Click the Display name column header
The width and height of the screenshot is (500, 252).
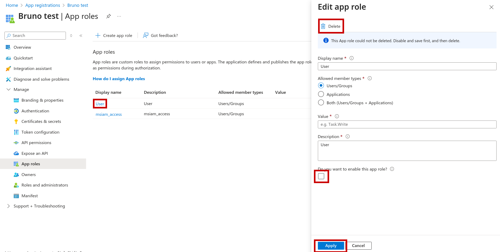(x=108, y=92)
